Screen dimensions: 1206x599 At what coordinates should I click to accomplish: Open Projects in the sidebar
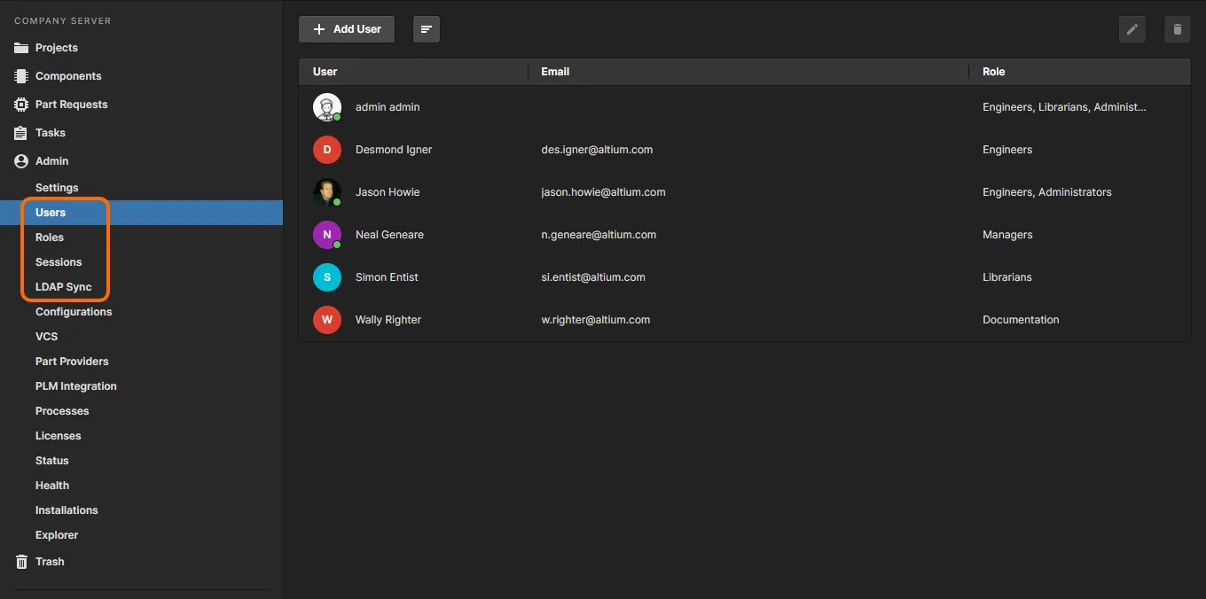click(x=57, y=48)
